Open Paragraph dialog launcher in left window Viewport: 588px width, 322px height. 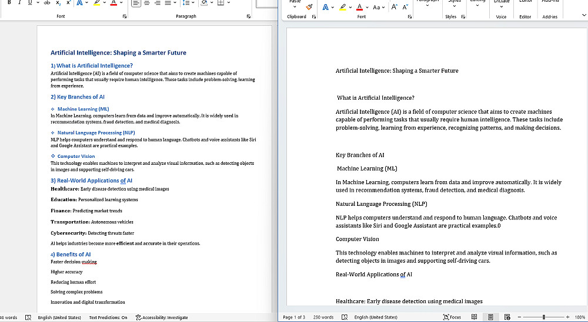(x=249, y=16)
